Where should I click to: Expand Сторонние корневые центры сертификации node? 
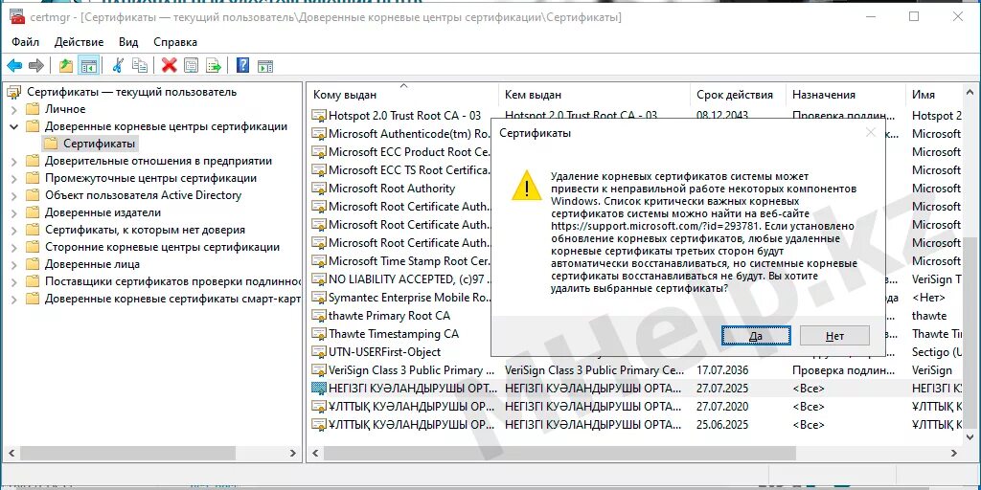pyautogui.click(x=13, y=247)
